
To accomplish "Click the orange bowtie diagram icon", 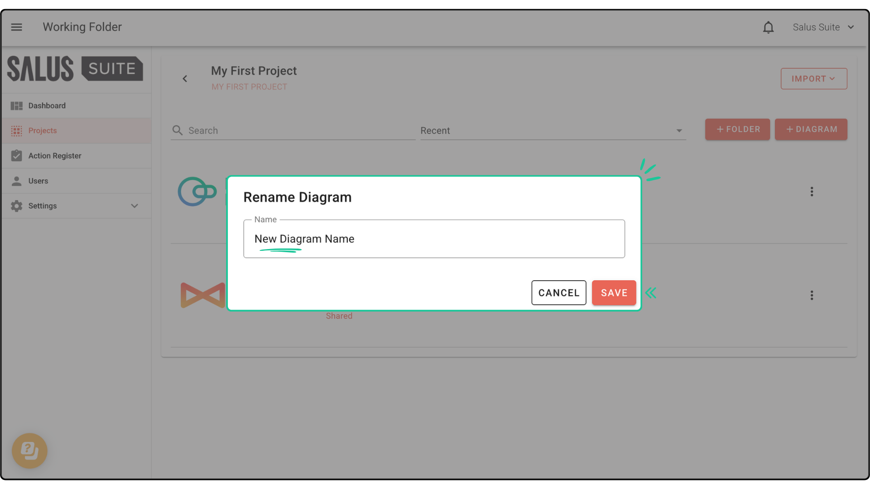I will tap(203, 295).
